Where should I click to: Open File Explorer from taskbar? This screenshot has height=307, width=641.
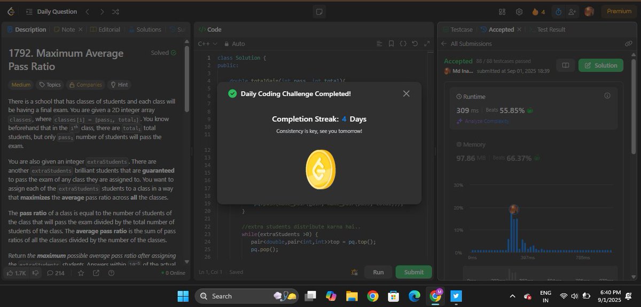[351, 296]
